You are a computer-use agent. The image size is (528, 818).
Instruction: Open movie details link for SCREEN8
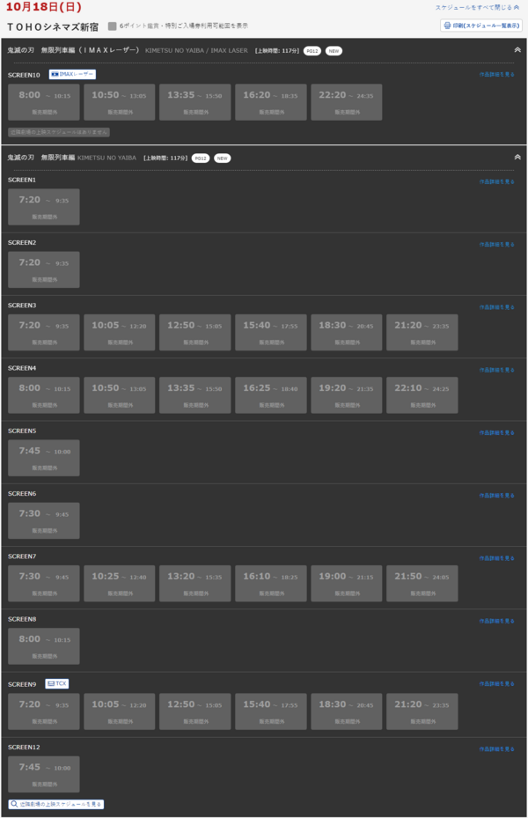[x=496, y=621]
